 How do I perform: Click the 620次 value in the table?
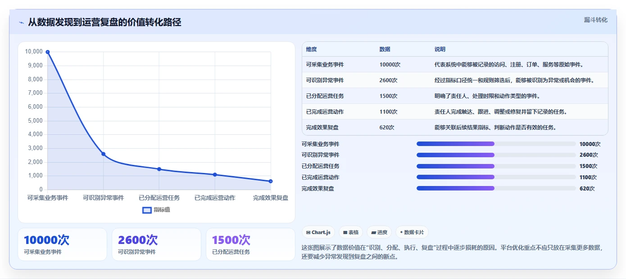pyautogui.click(x=387, y=128)
